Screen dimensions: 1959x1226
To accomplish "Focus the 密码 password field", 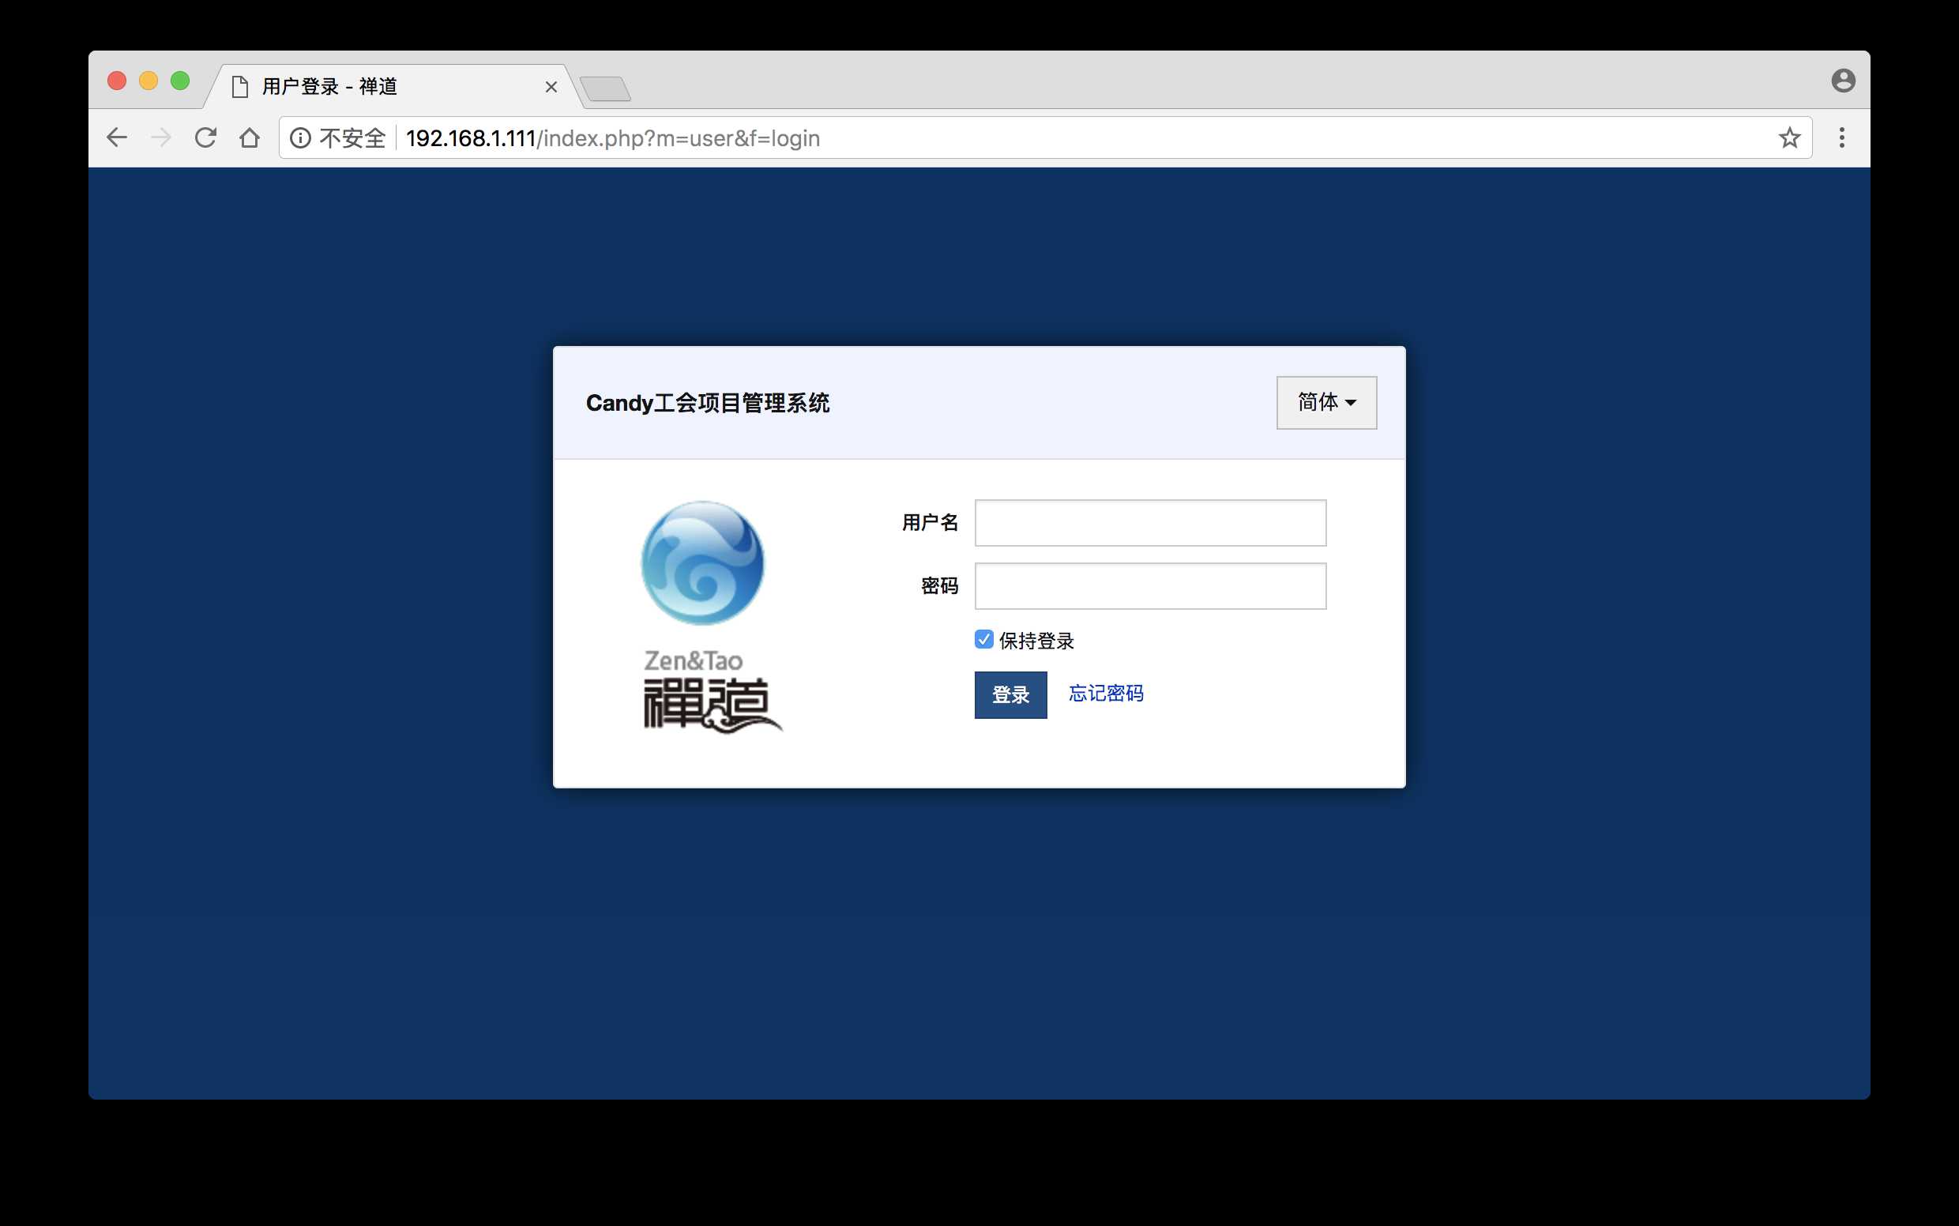I will click(x=1150, y=586).
